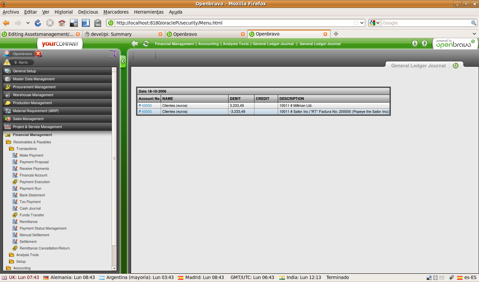Viewport: 479px width, 282px height.
Task: Click the Date 18-10-2006 group header
Action: click(263, 91)
